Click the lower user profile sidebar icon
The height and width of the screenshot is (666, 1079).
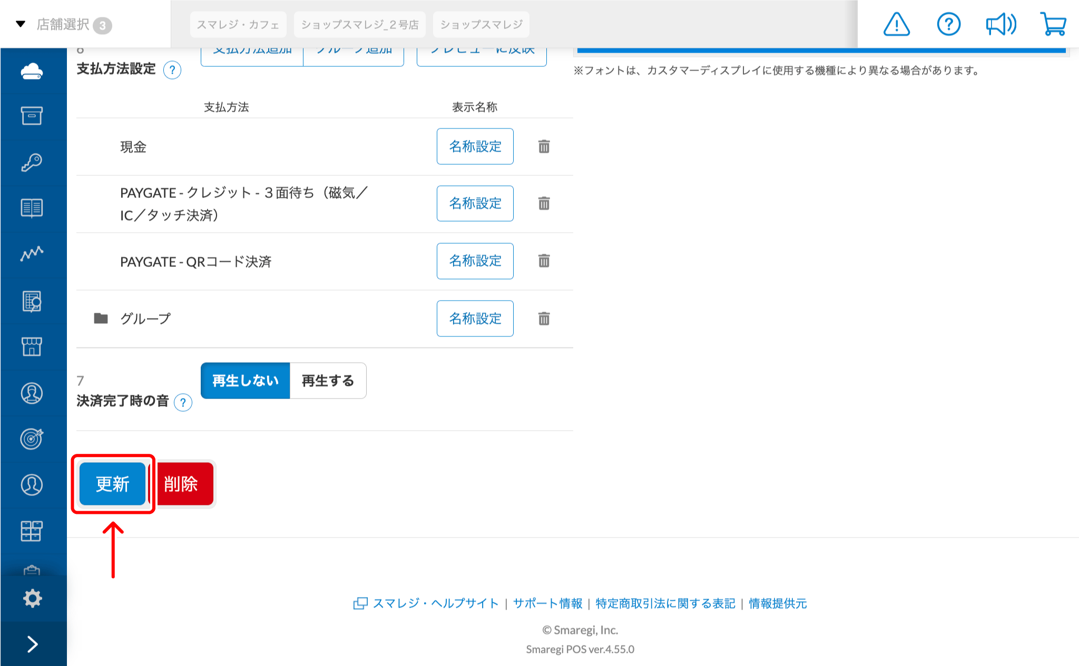coord(32,485)
